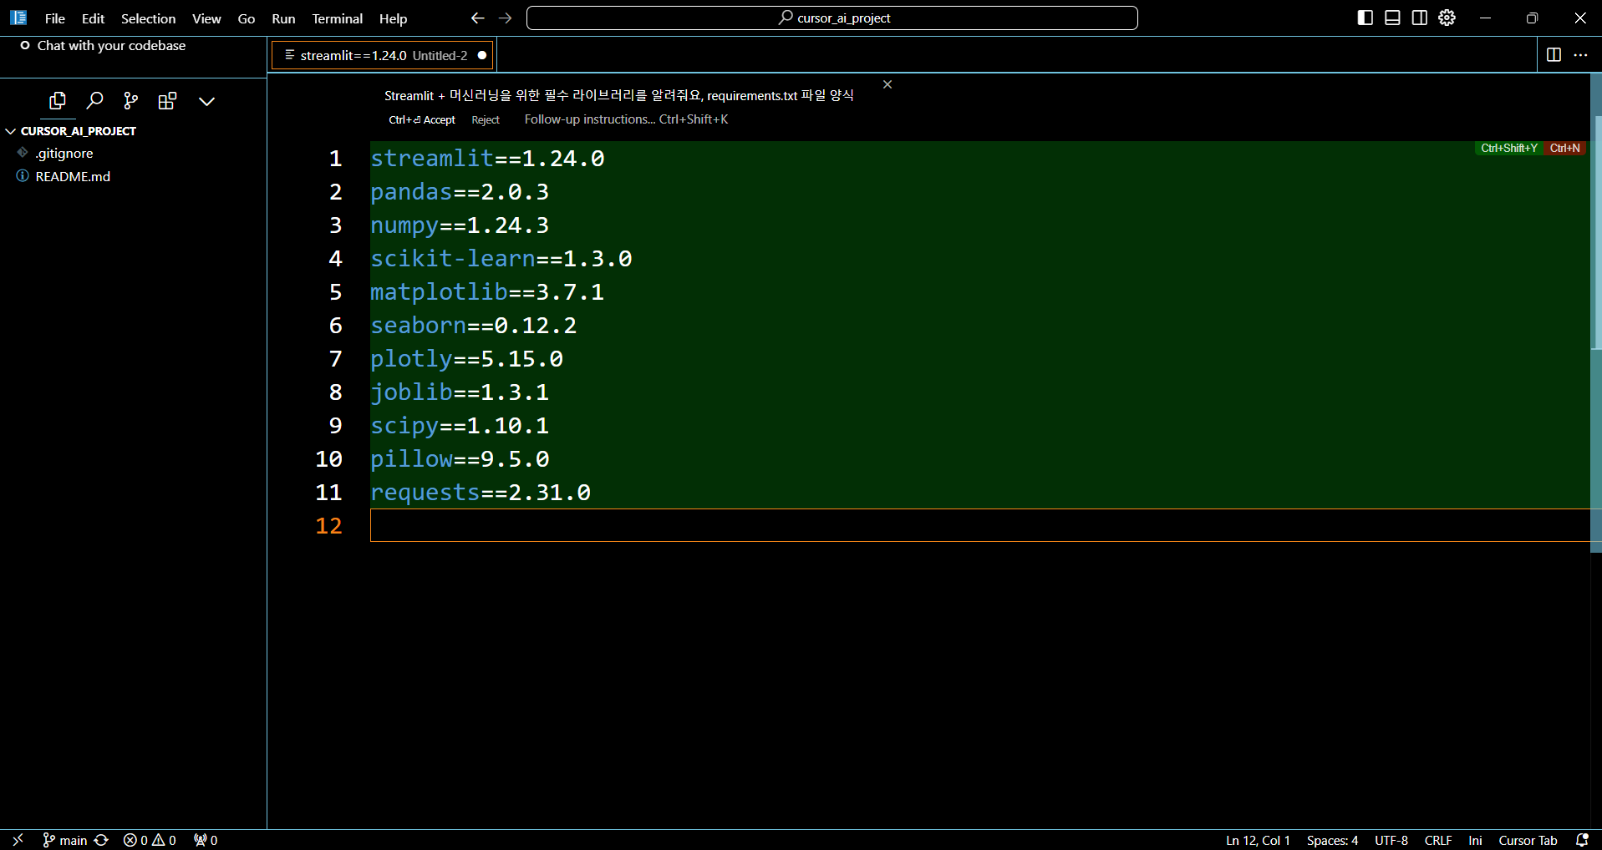Image resolution: width=1602 pixels, height=850 pixels.
Task: Click the File menu
Action: pyautogui.click(x=55, y=18)
